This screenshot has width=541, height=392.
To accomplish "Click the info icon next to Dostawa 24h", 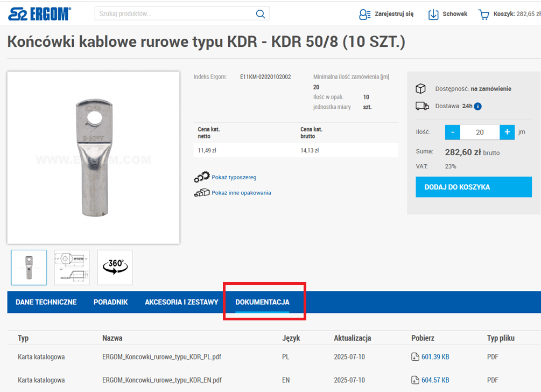I will click(477, 106).
